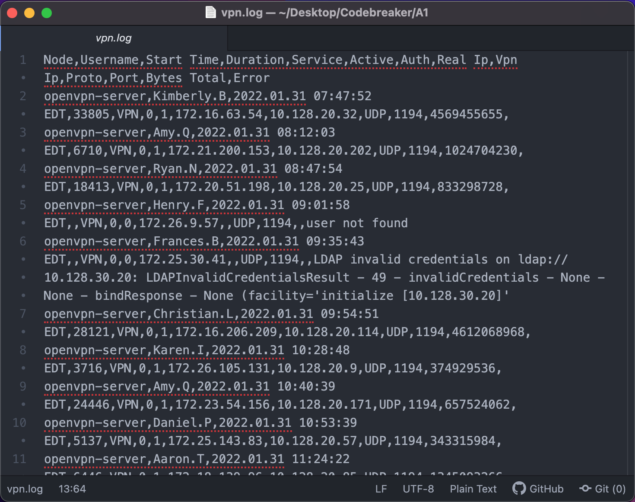Click 'Christian.L' in line 7
The height and width of the screenshot is (502, 635).
click(x=193, y=314)
